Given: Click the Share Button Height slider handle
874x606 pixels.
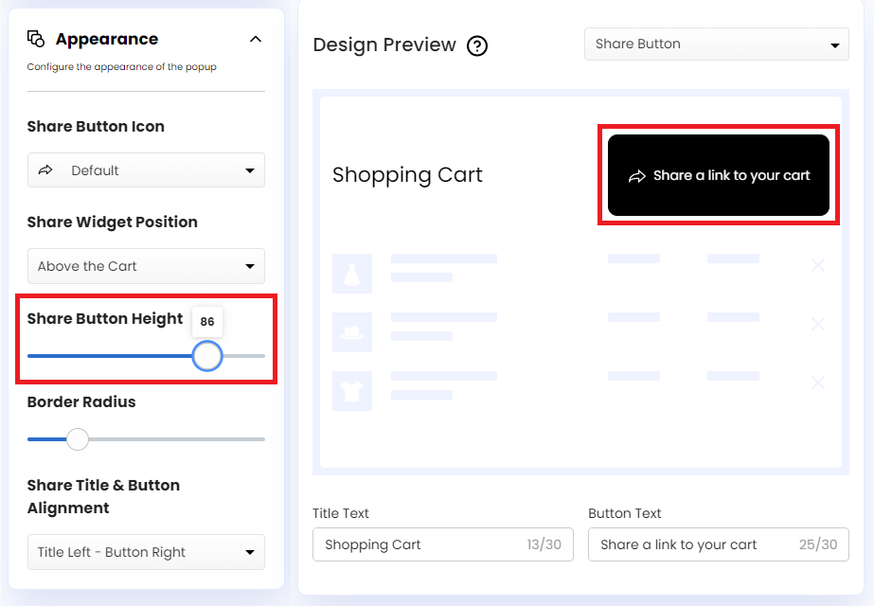Looking at the screenshot, I should (x=207, y=356).
